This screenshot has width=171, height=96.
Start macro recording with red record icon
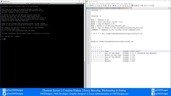tap(145, 6)
